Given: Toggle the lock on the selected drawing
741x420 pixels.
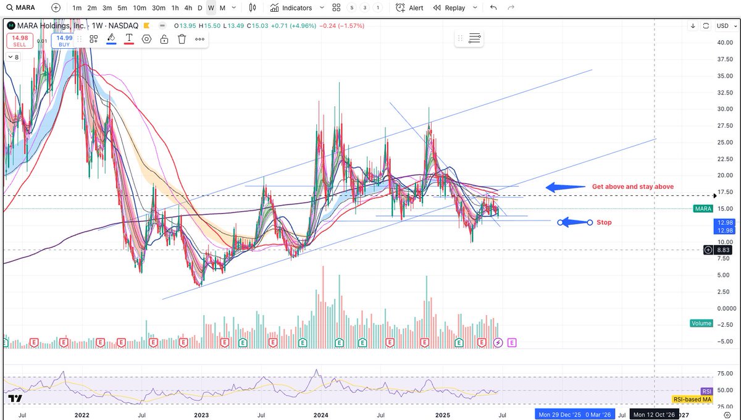Looking at the screenshot, I should click(164, 39).
